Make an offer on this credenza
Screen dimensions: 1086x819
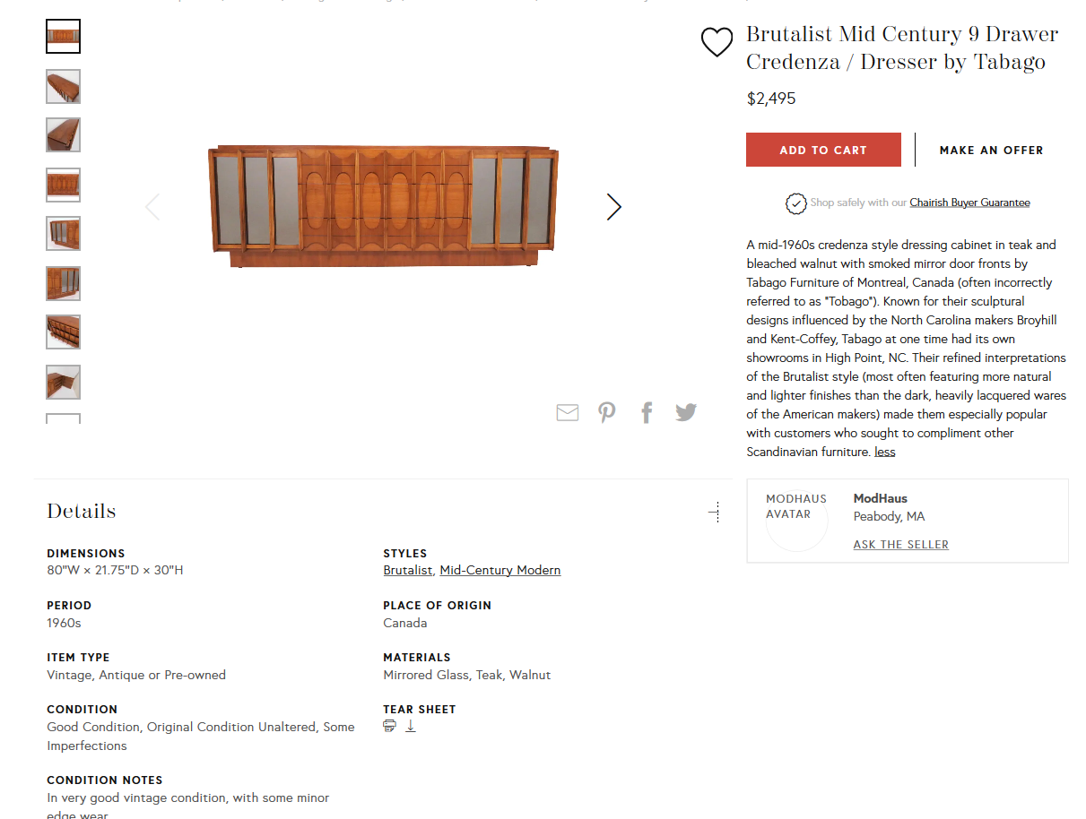[x=991, y=150]
